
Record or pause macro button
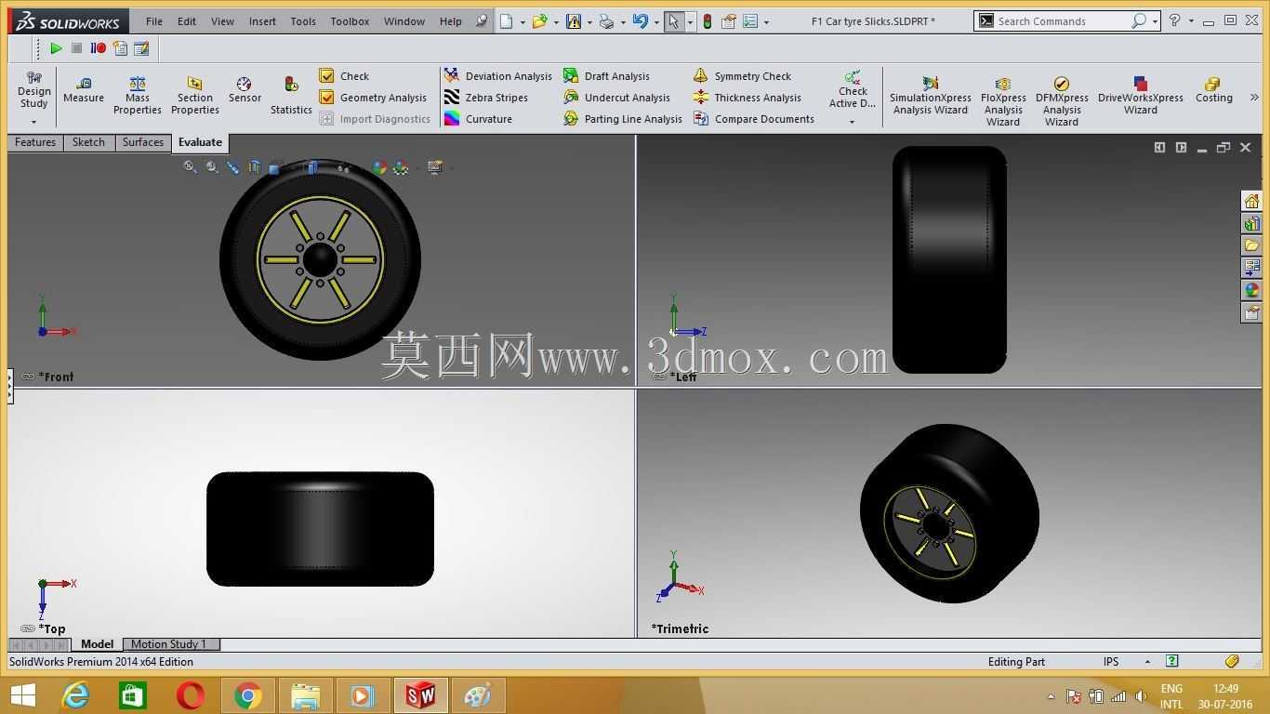click(98, 48)
